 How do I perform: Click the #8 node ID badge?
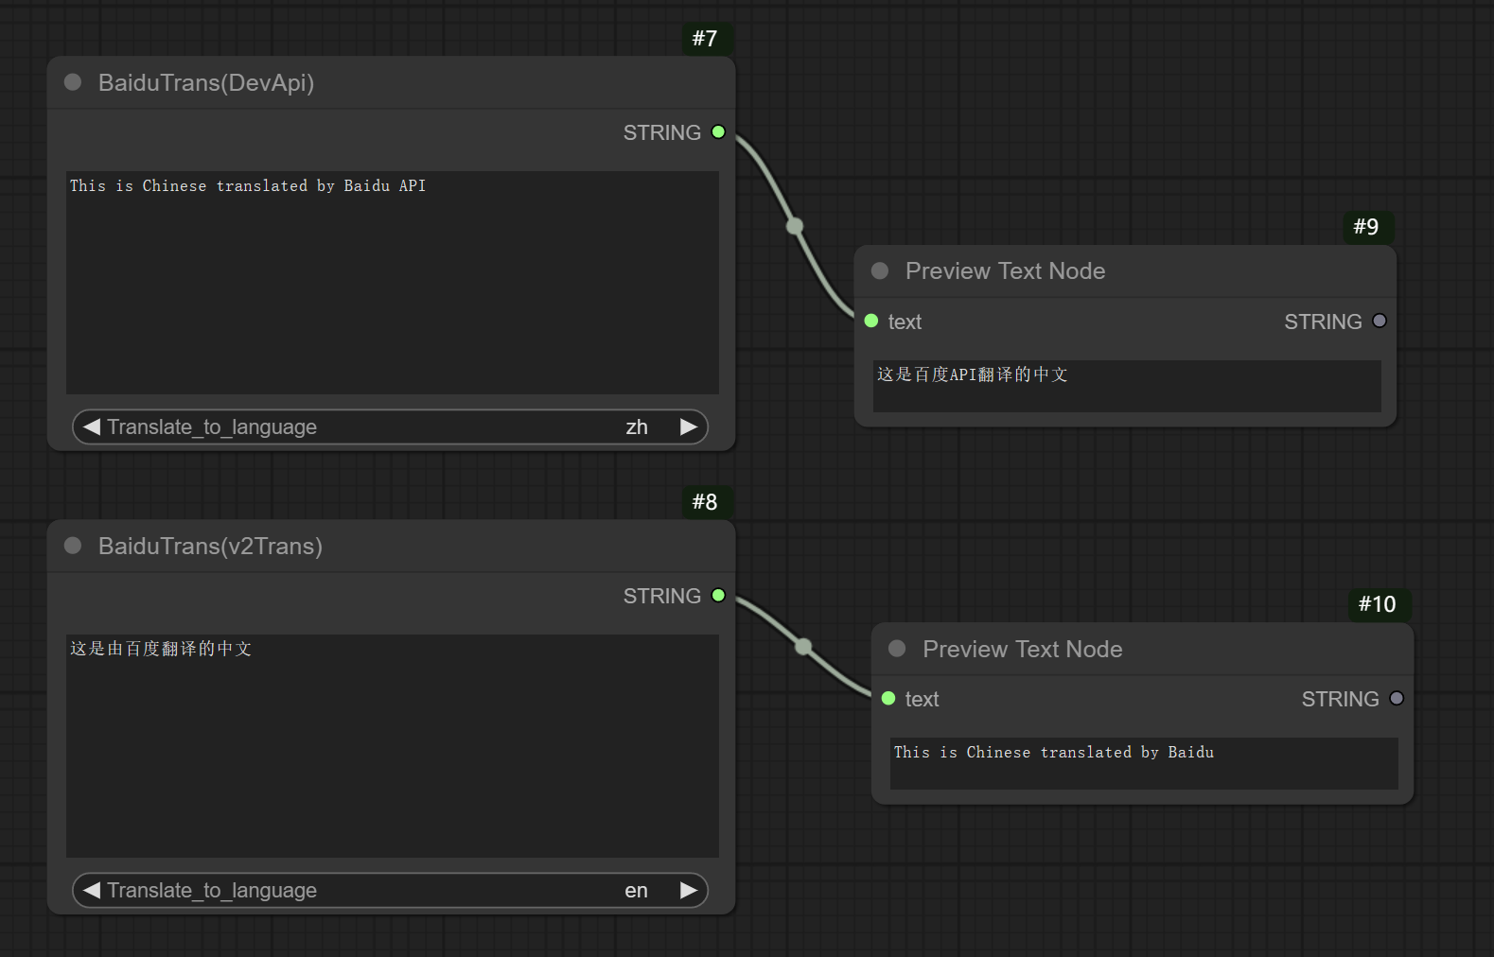pos(706,502)
